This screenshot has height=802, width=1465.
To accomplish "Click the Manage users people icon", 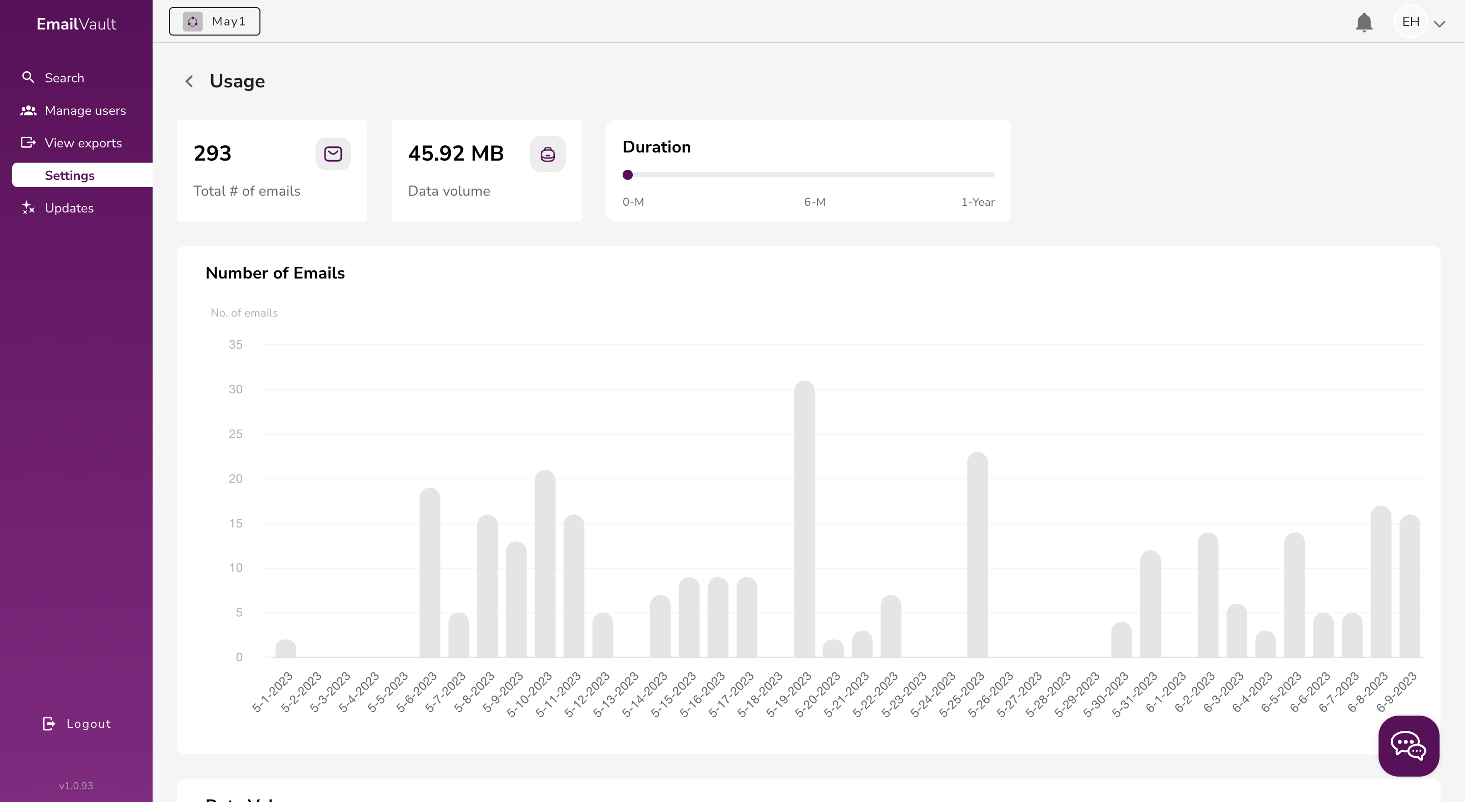I will point(28,110).
